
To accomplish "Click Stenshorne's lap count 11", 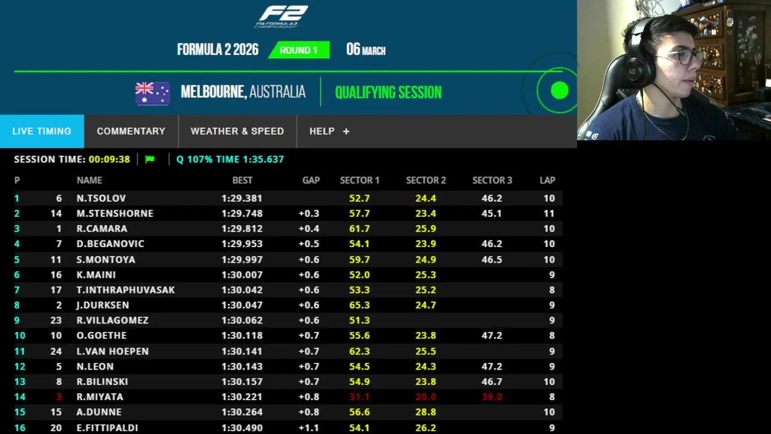I will (x=549, y=213).
